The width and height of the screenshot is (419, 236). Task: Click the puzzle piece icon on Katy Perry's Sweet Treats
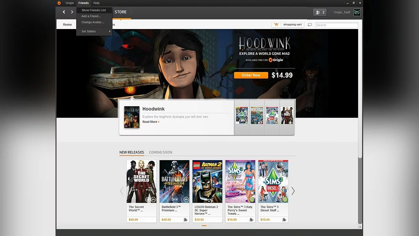(251, 220)
